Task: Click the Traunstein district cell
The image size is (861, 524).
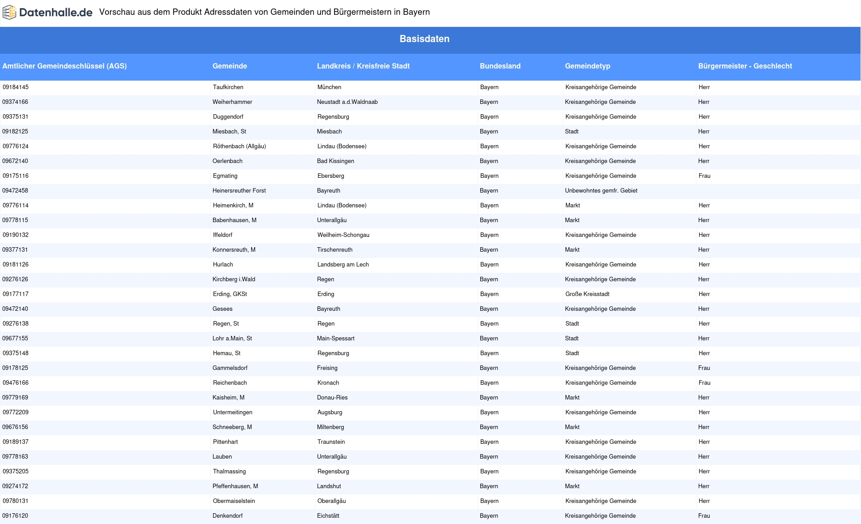Action: coord(331,442)
